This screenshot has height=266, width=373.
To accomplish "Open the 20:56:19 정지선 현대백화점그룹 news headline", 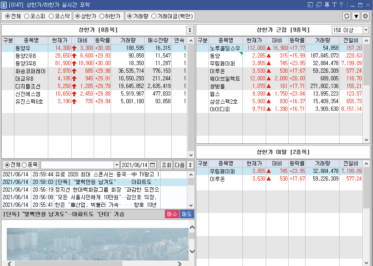I will click(95, 189).
